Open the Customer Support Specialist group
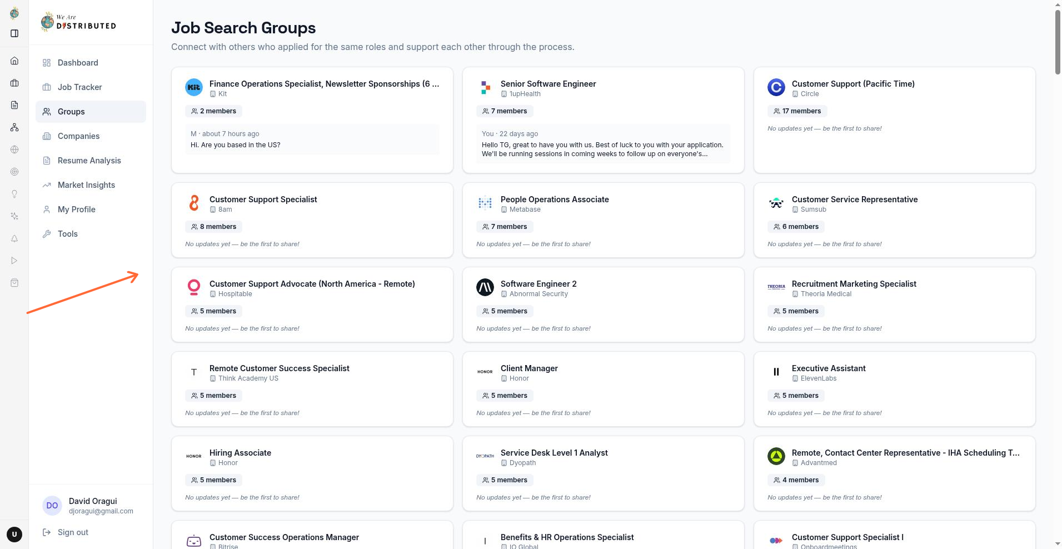Image resolution: width=1062 pixels, height=549 pixels. coord(263,199)
